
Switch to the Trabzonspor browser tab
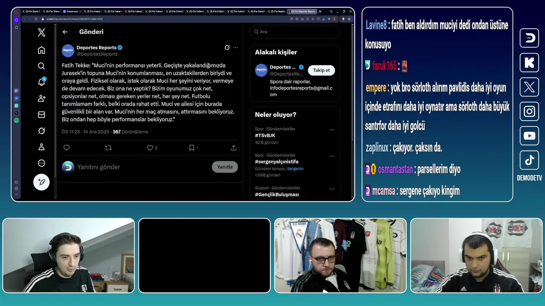point(72,11)
